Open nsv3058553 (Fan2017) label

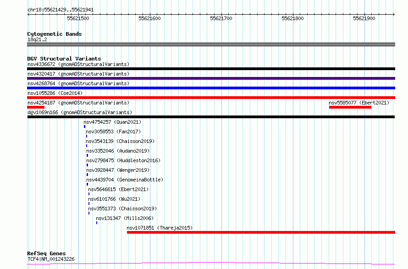pos(113,132)
